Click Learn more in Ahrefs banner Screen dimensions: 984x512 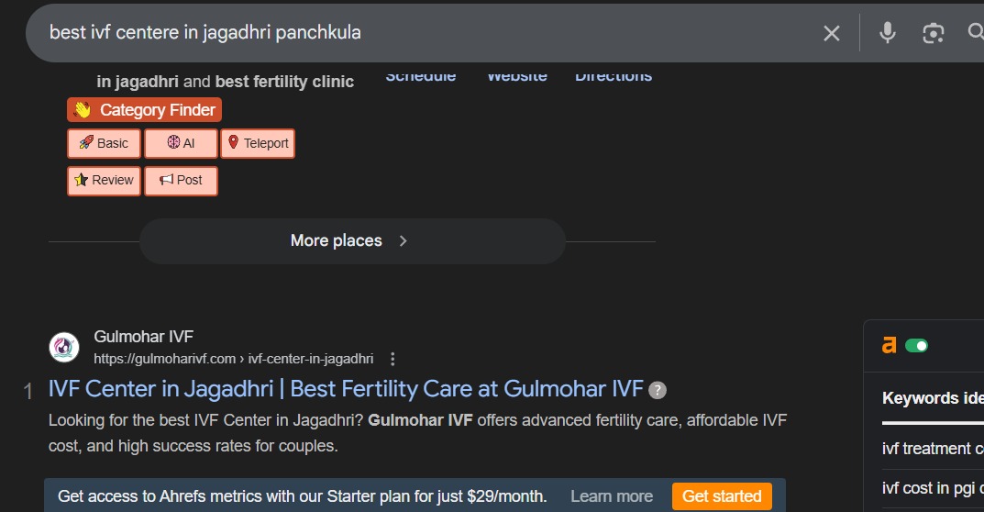click(612, 496)
